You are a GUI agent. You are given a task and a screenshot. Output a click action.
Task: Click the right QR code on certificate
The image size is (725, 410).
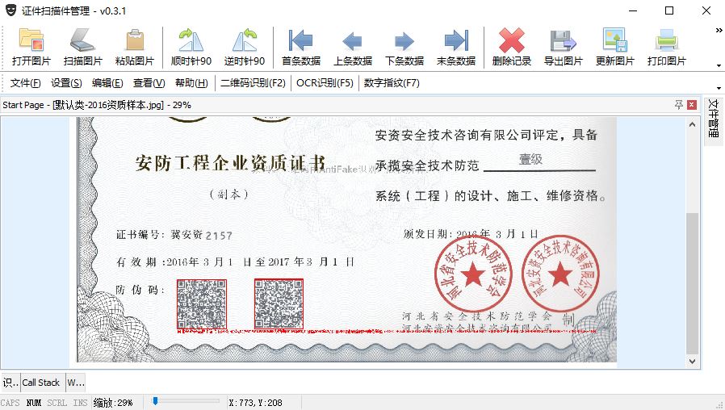279,303
